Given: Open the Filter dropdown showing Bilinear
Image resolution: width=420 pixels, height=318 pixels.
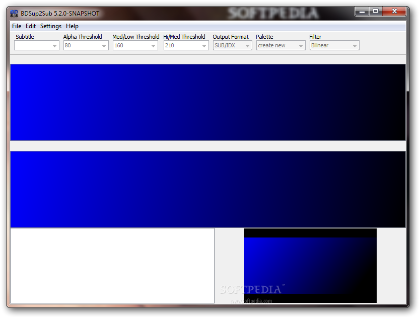Looking at the screenshot, I should pyautogui.click(x=334, y=45).
